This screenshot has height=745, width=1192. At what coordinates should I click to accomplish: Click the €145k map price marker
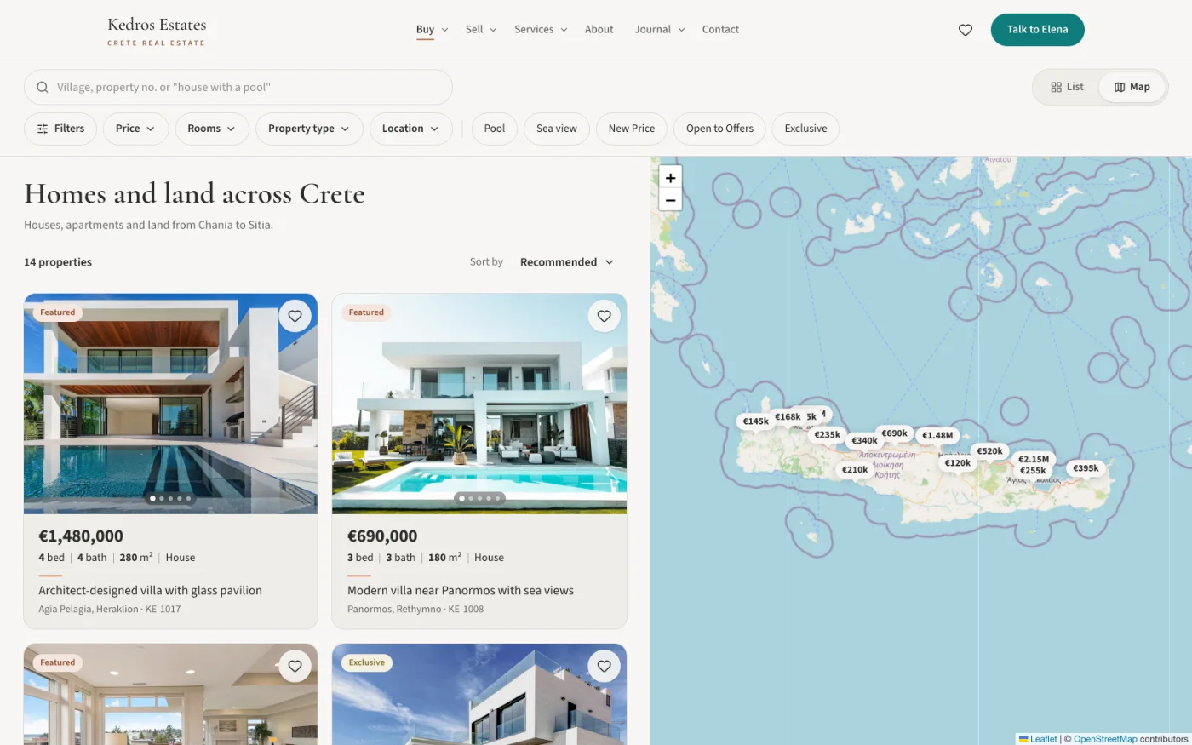[x=755, y=421]
